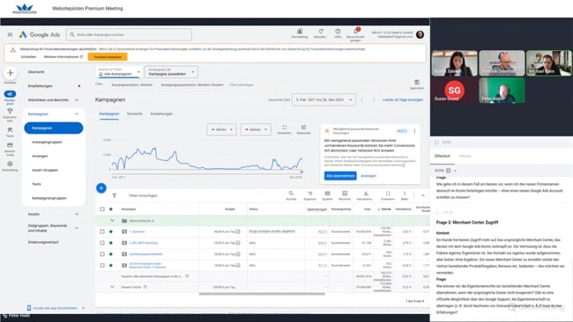The height and width of the screenshot is (322, 573).
Task: Toggle the select-all checkbox in table header
Action: tap(102, 209)
